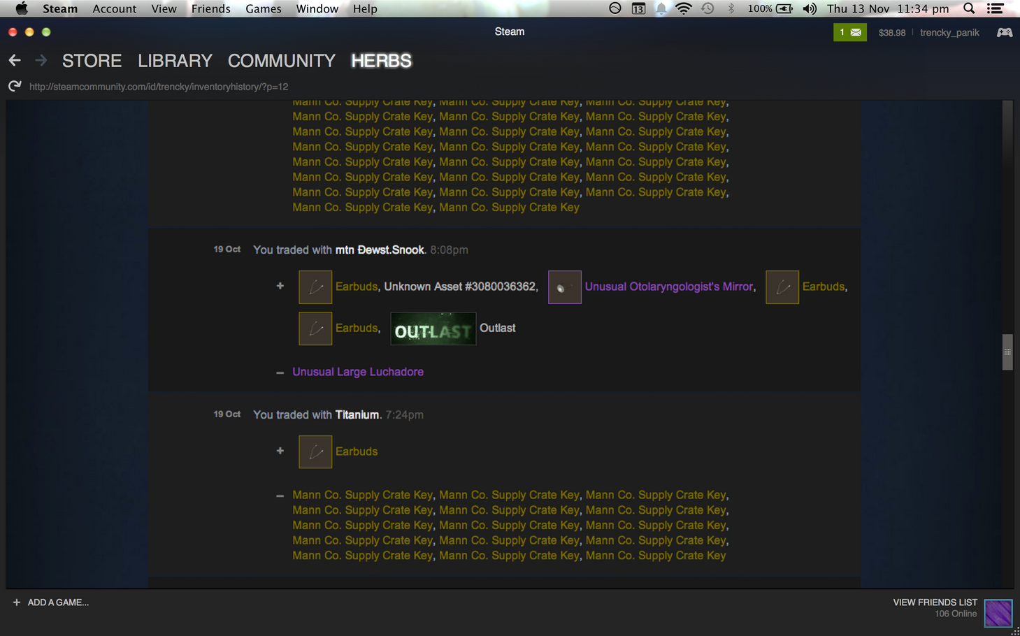The height and width of the screenshot is (636, 1020).
Task: Click the Earbuds icon in Titanium trade
Action: 315,451
